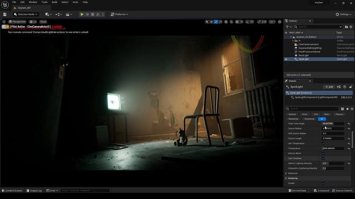Click the Details blueprint/hierarchy icon next to Add
Image resolution: width=355 pixels, height=199 pixels.
[338, 87]
